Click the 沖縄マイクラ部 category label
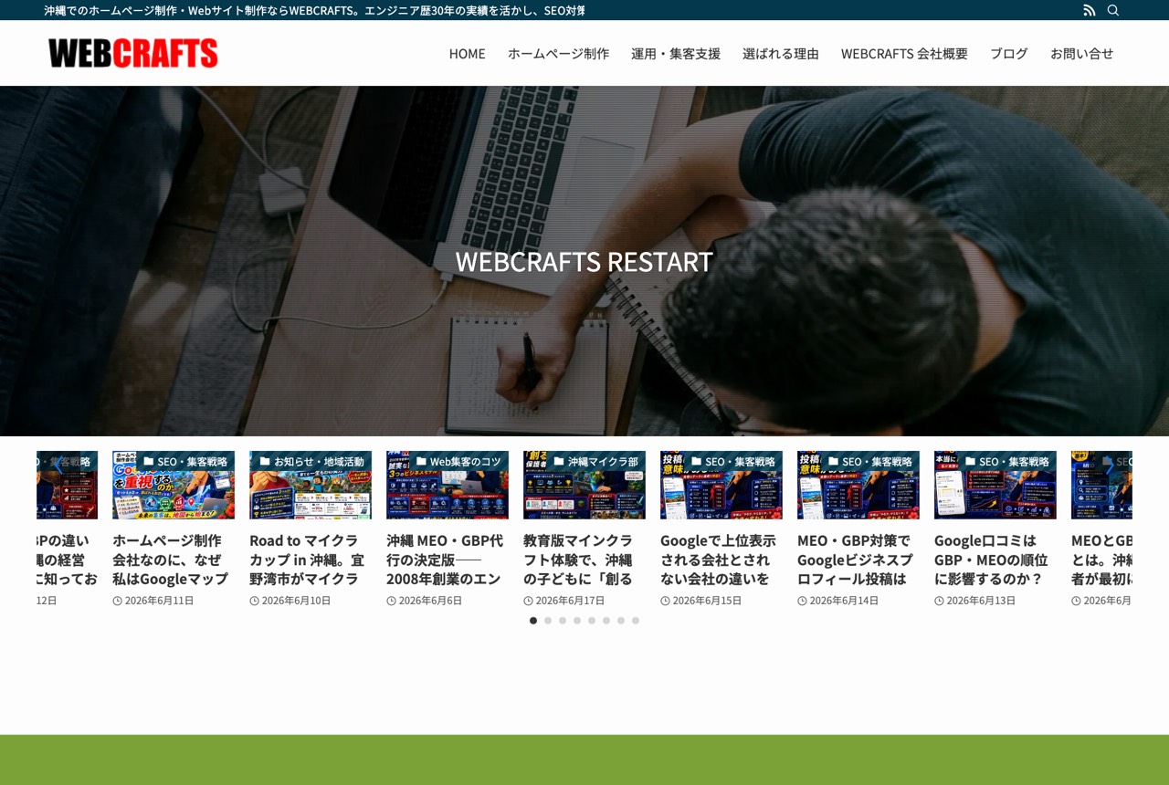This screenshot has height=785, width=1169. point(603,462)
